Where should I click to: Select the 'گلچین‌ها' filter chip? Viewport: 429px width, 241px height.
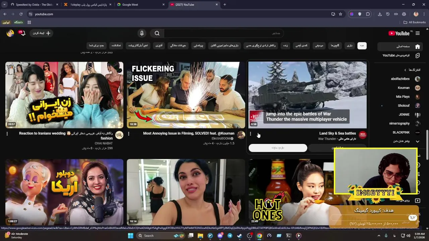coord(335,46)
